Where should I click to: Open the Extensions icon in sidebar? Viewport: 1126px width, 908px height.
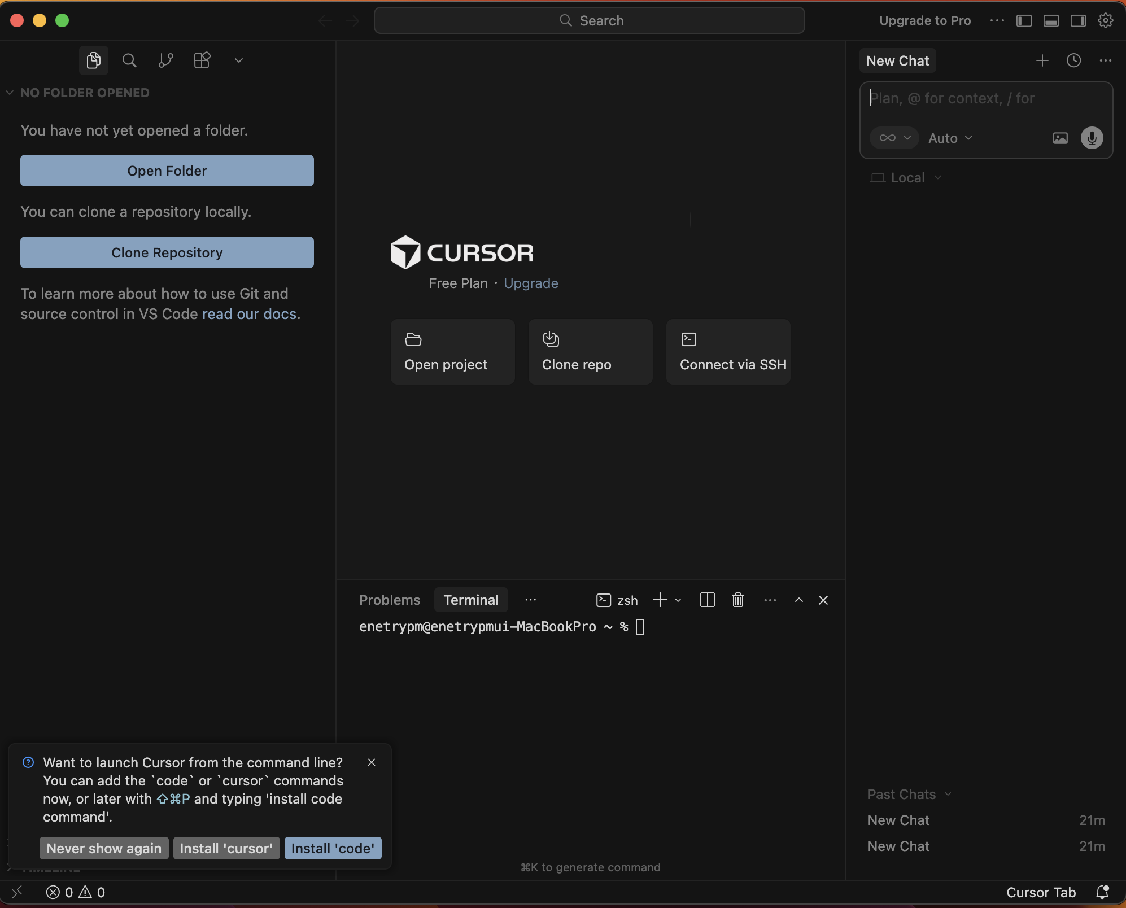click(202, 60)
